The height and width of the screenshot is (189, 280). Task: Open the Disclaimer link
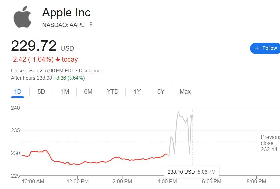pos(91,71)
